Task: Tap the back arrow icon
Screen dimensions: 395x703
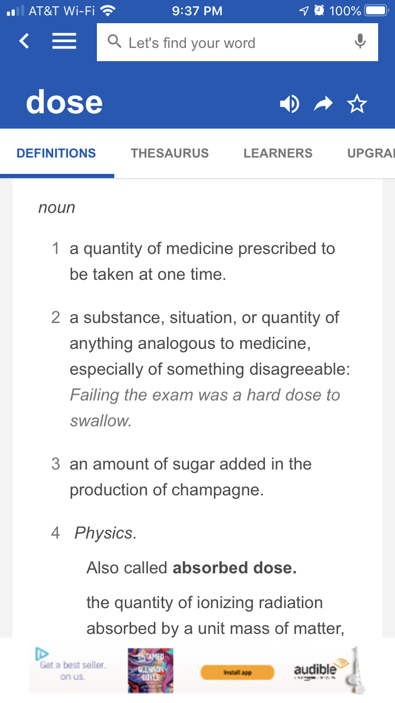Action: 24,41
